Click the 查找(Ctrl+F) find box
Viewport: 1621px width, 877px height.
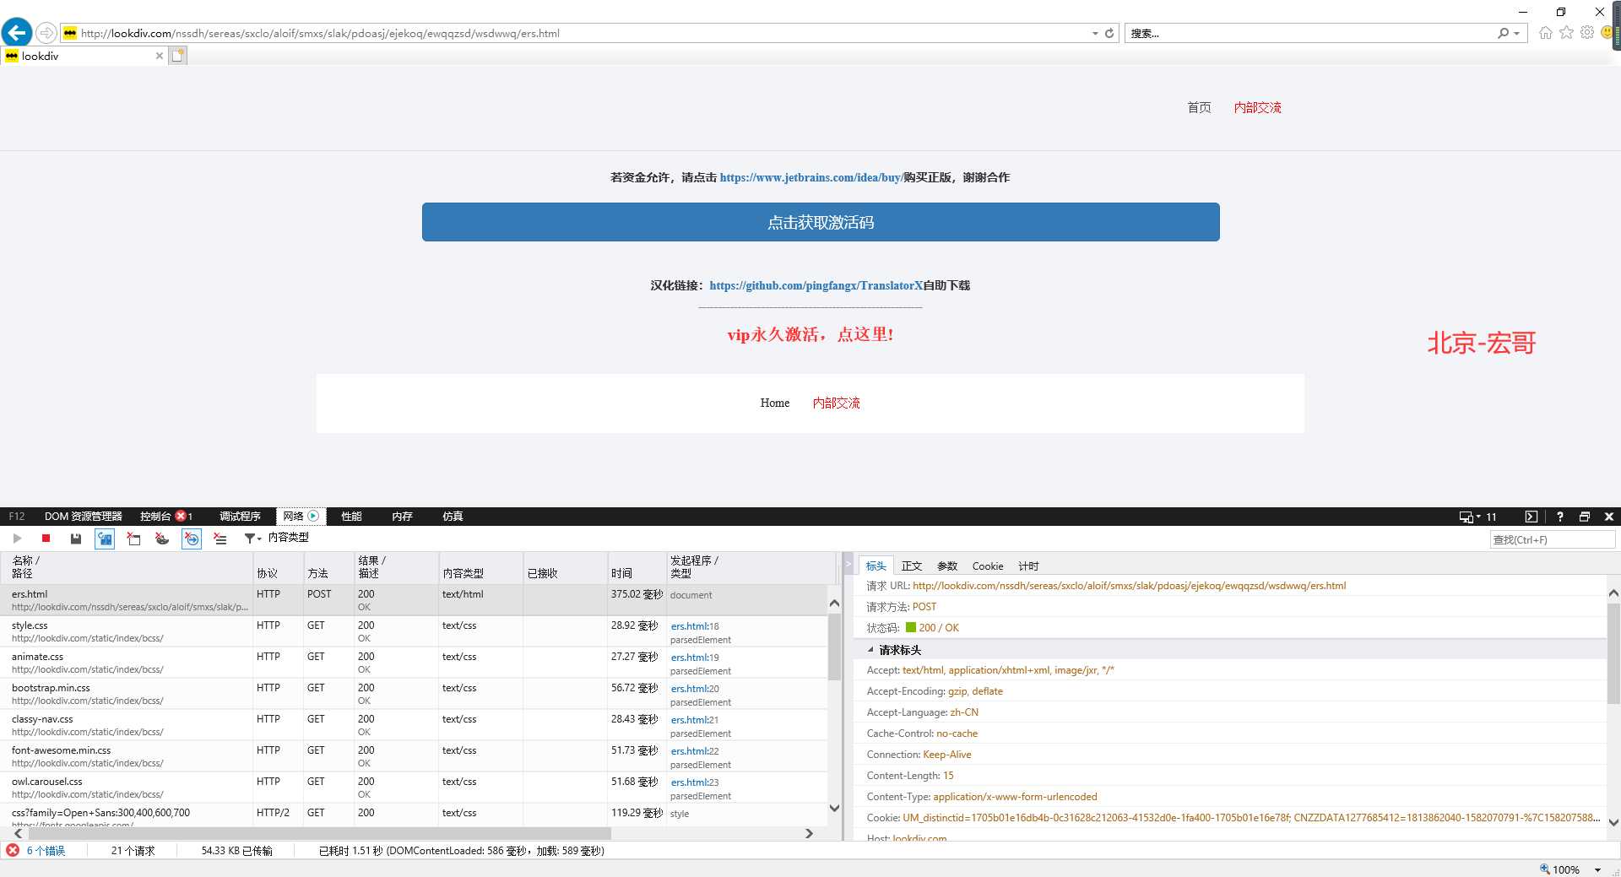[x=1552, y=540]
